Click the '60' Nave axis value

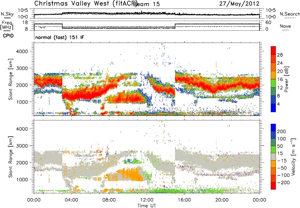(x=268, y=23)
